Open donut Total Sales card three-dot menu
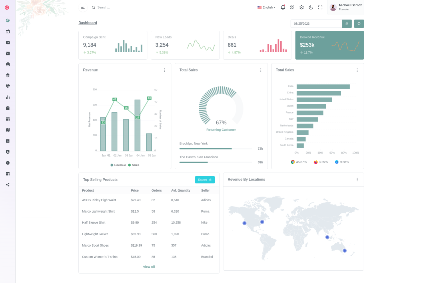Screen dimensions: 427x283 (x=261, y=70)
